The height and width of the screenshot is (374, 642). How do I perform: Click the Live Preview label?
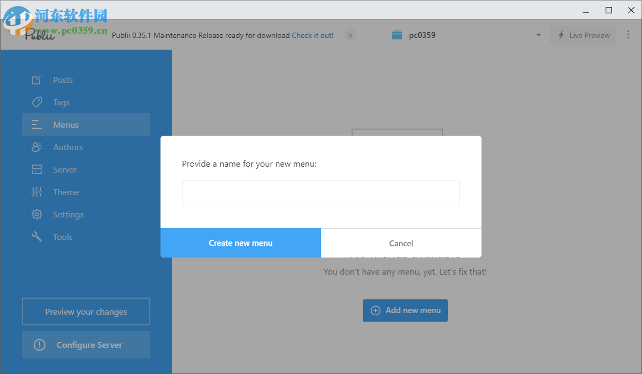click(x=590, y=35)
